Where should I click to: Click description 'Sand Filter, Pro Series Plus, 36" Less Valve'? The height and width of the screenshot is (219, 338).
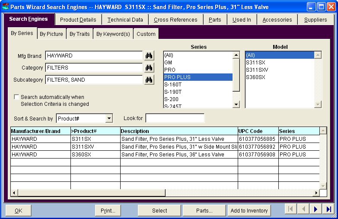point(179,154)
